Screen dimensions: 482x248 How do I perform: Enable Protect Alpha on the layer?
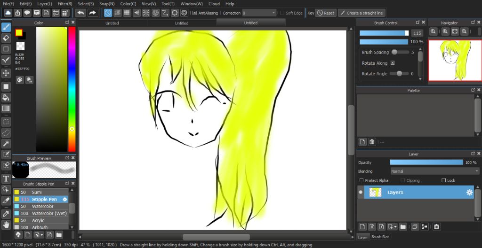pos(361,180)
